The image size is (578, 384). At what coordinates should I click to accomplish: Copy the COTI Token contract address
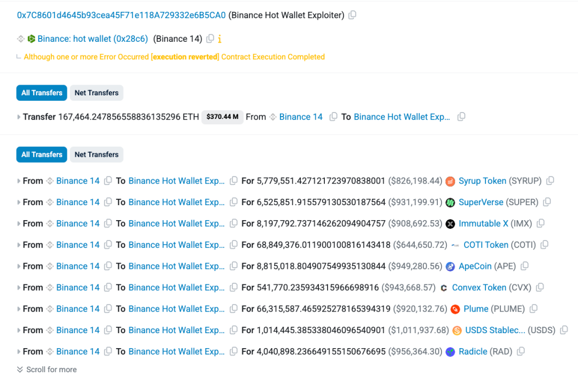pyautogui.click(x=544, y=245)
